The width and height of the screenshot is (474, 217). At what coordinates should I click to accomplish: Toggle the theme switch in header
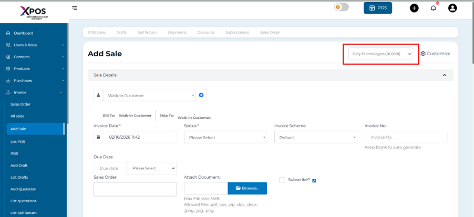coord(341,7)
